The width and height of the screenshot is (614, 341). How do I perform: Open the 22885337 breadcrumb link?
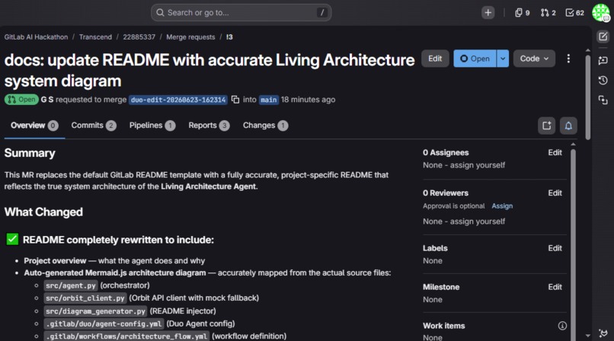[139, 37]
